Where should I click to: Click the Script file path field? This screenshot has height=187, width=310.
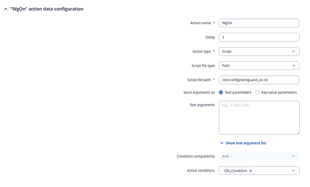coord(259,80)
